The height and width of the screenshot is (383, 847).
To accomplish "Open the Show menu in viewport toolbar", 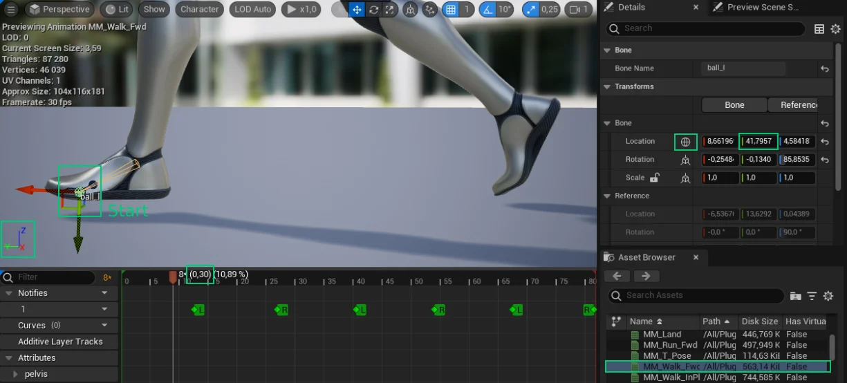I will click(154, 9).
